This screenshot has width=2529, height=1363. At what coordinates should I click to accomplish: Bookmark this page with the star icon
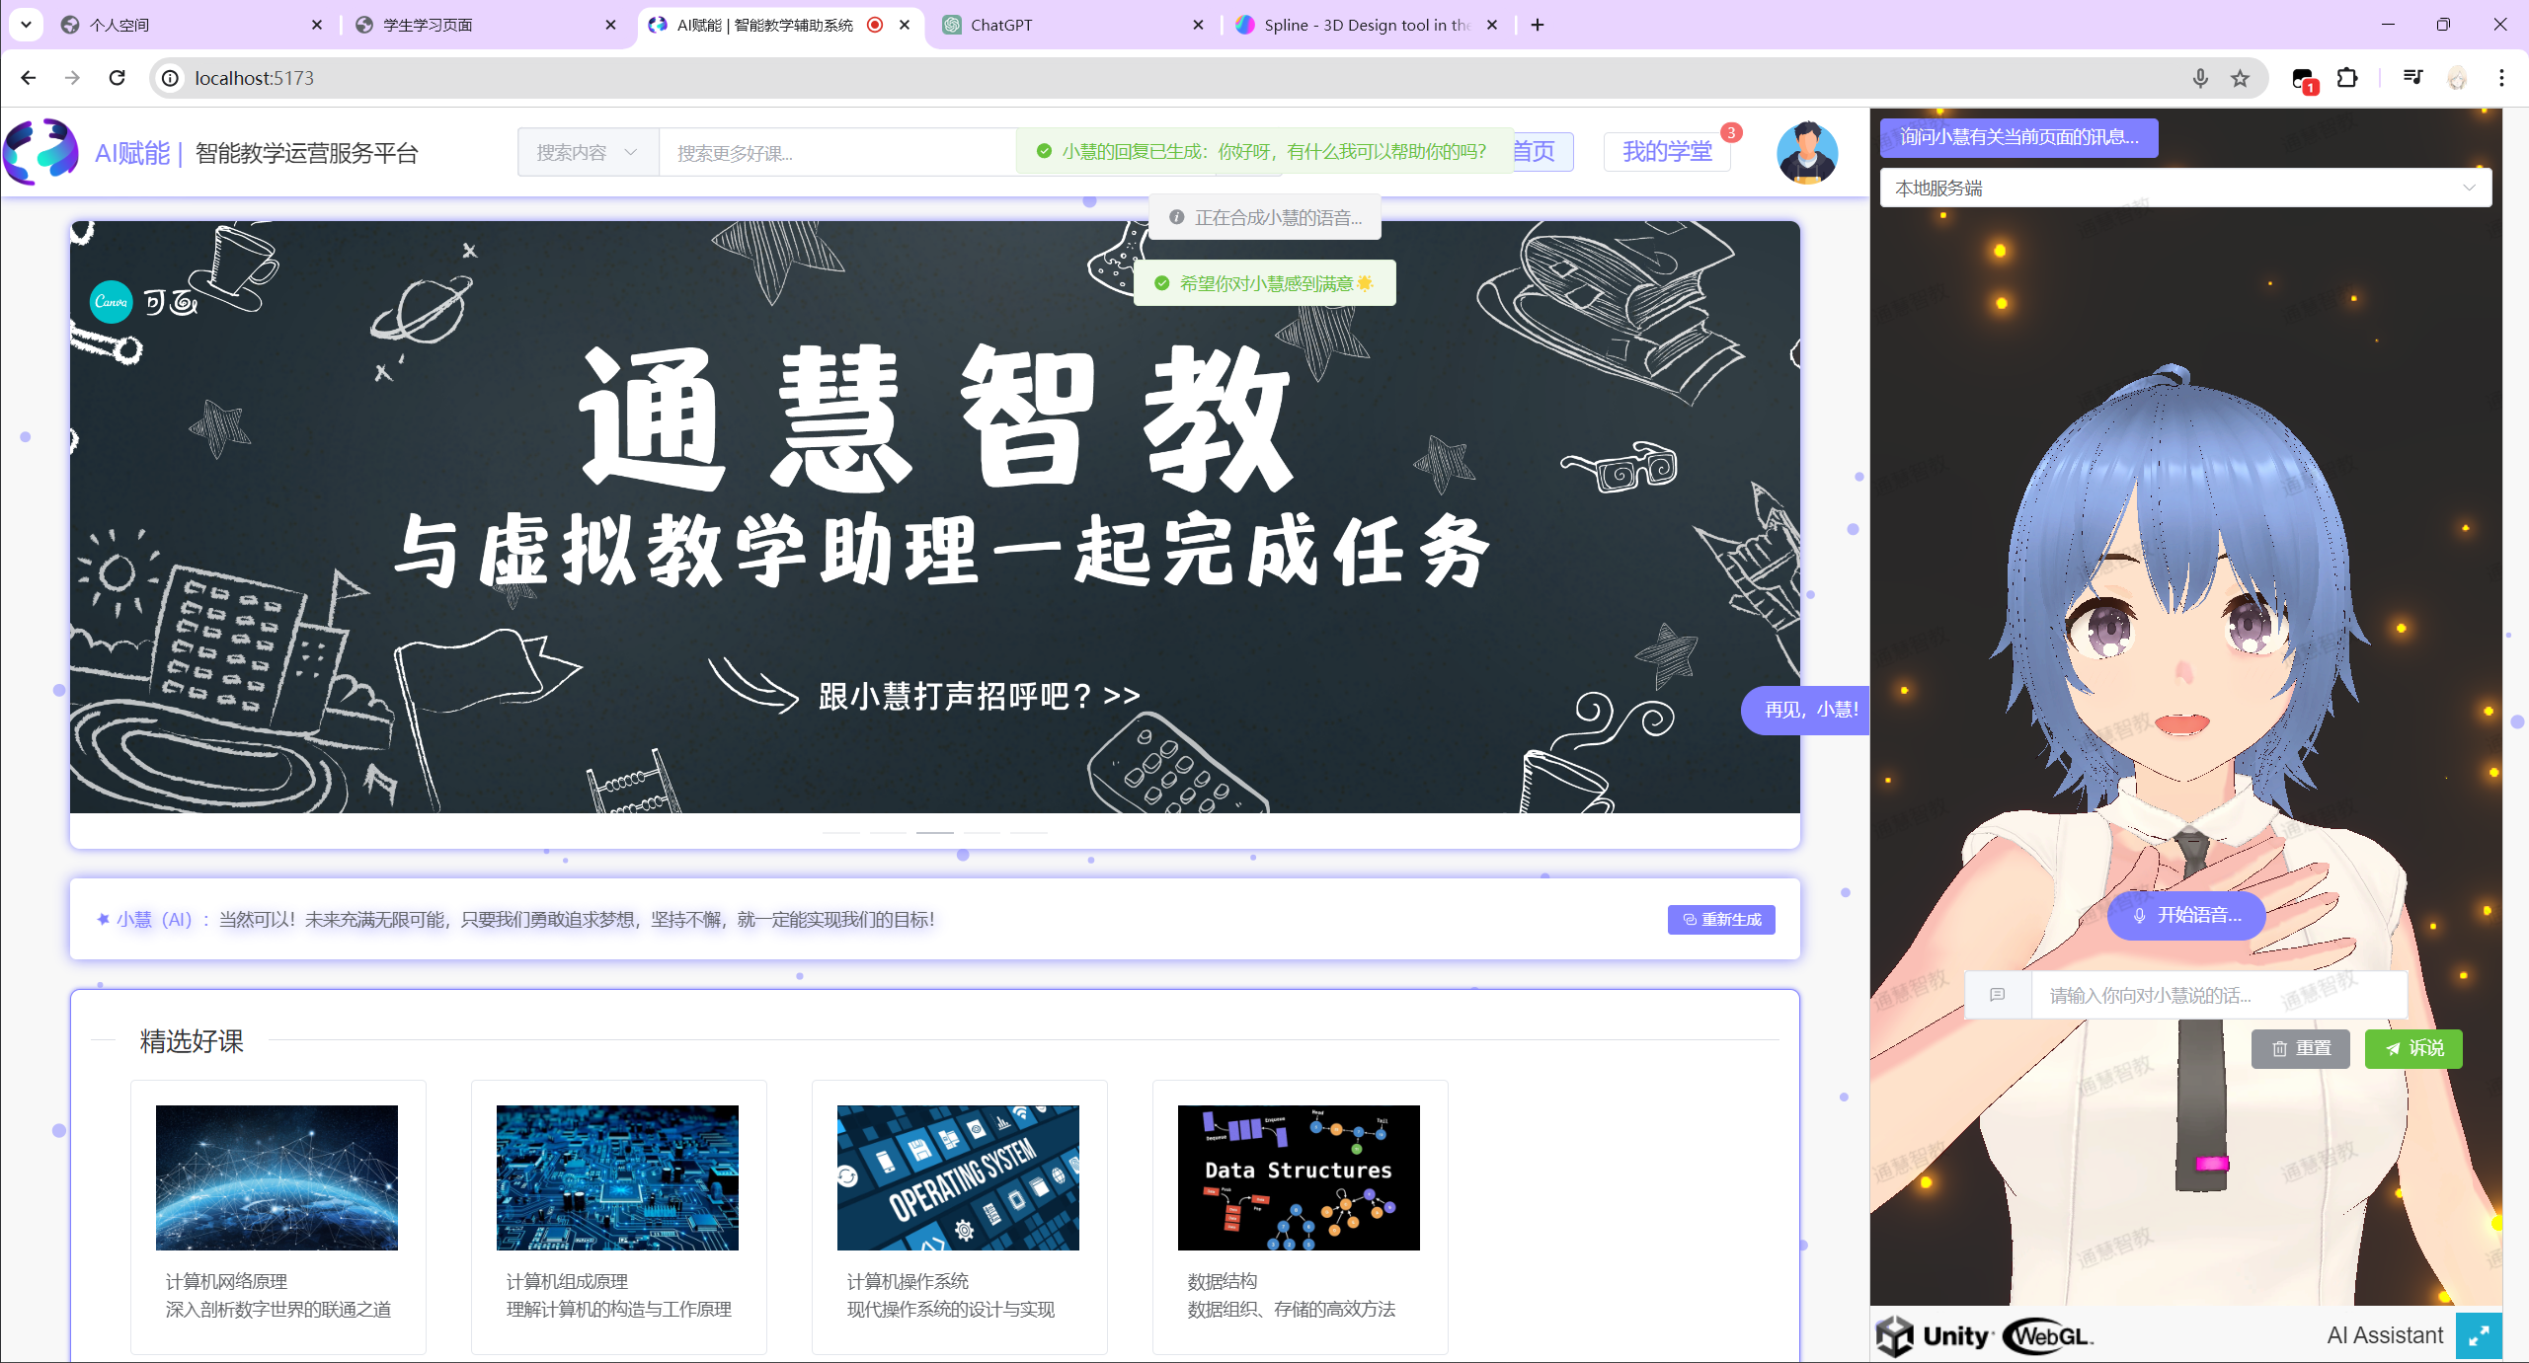(2240, 78)
